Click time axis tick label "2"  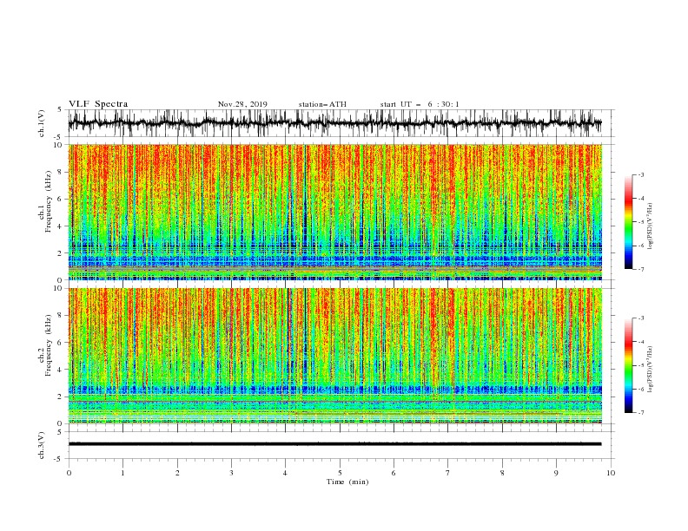coord(177,473)
